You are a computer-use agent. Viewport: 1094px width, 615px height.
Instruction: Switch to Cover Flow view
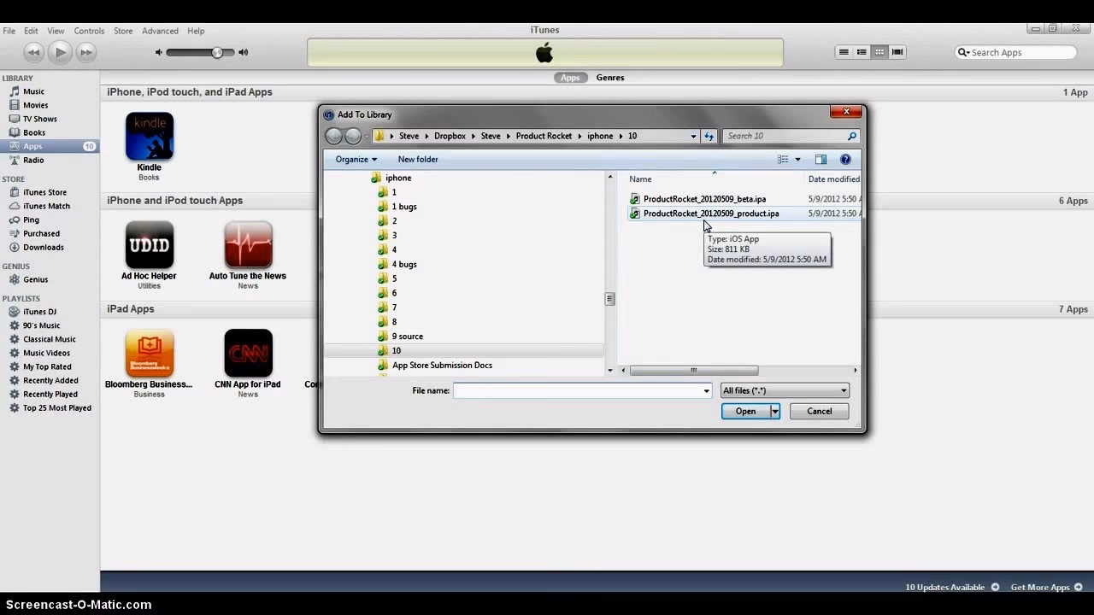pos(897,52)
